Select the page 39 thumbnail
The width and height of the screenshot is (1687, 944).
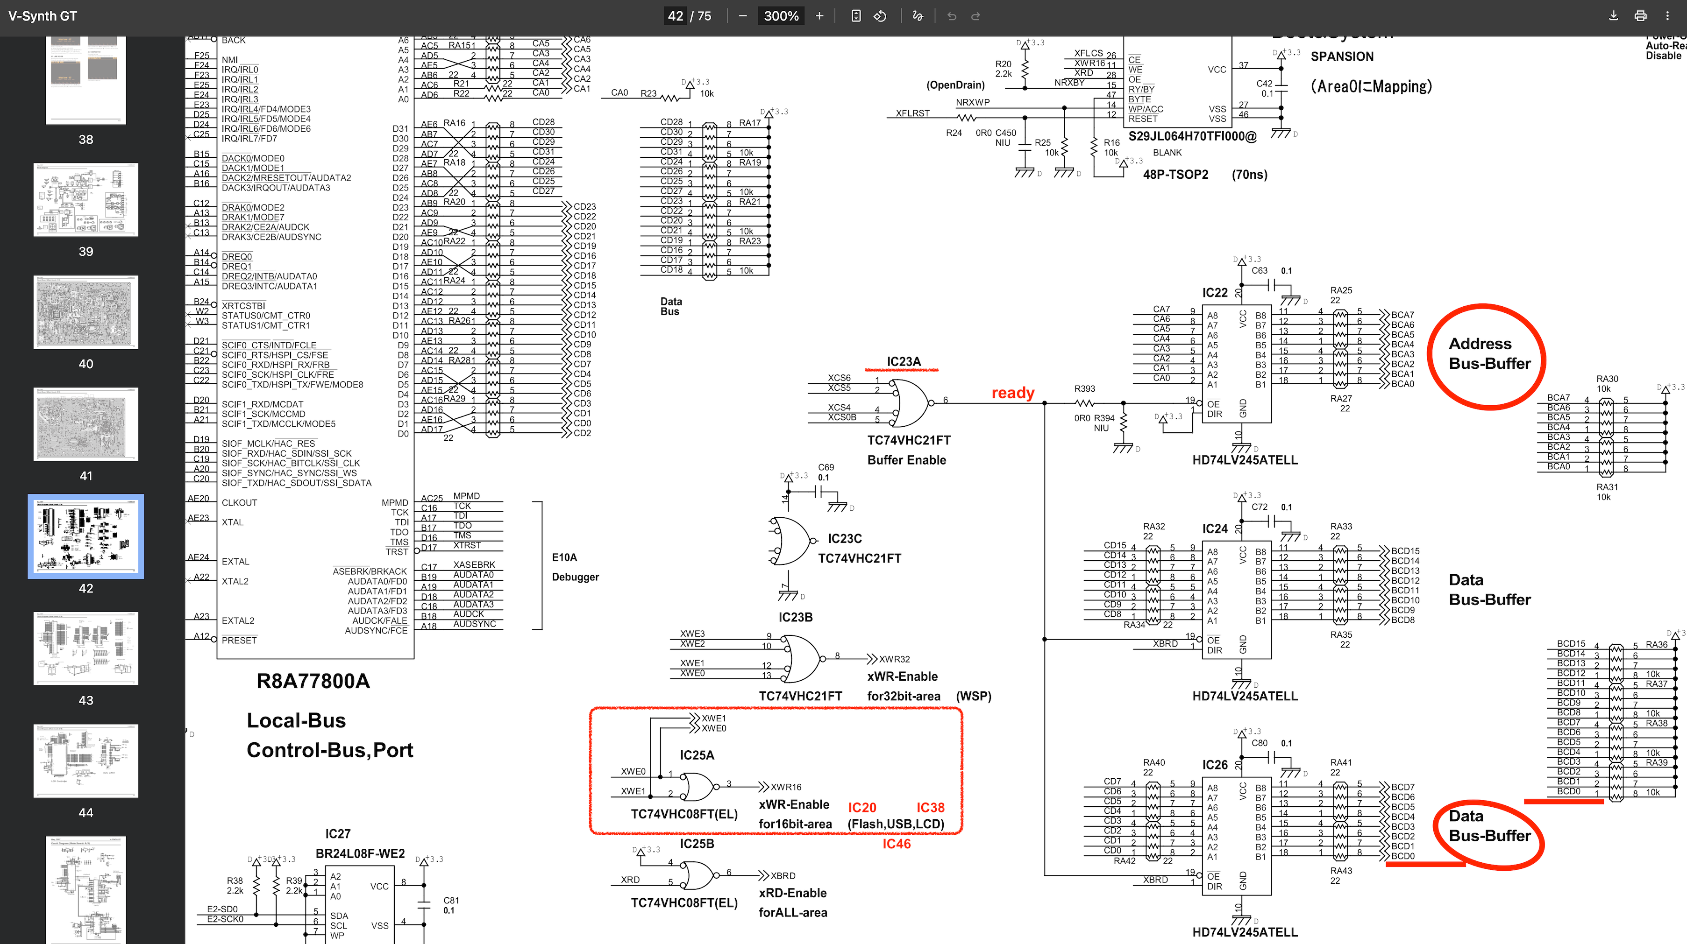[86, 200]
